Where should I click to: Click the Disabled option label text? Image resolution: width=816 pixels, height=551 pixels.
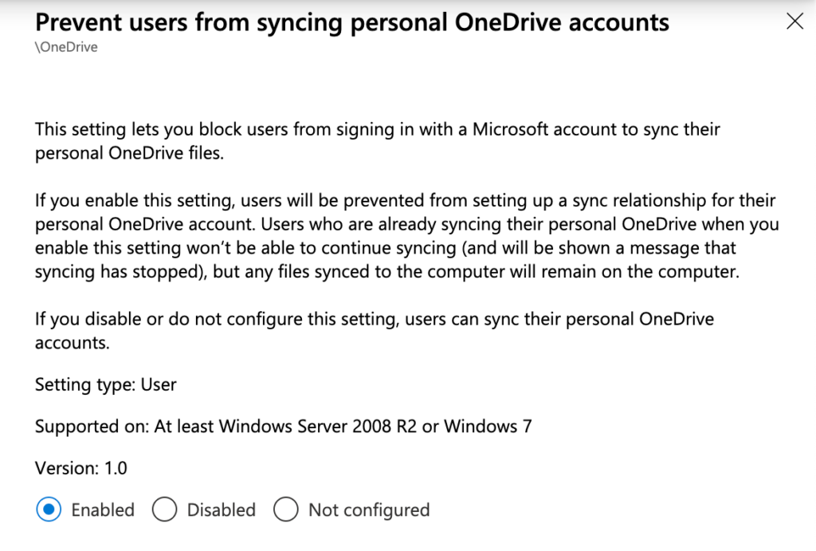(x=221, y=510)
